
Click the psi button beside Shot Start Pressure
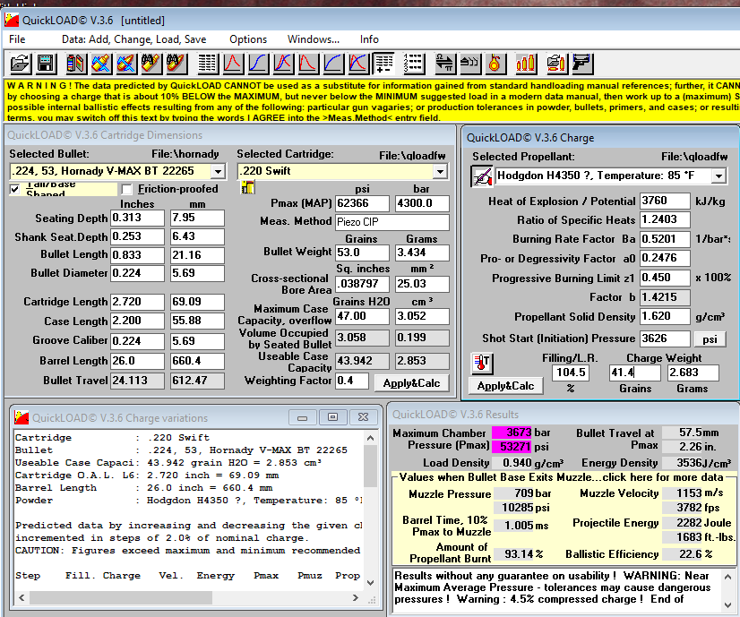710,339
